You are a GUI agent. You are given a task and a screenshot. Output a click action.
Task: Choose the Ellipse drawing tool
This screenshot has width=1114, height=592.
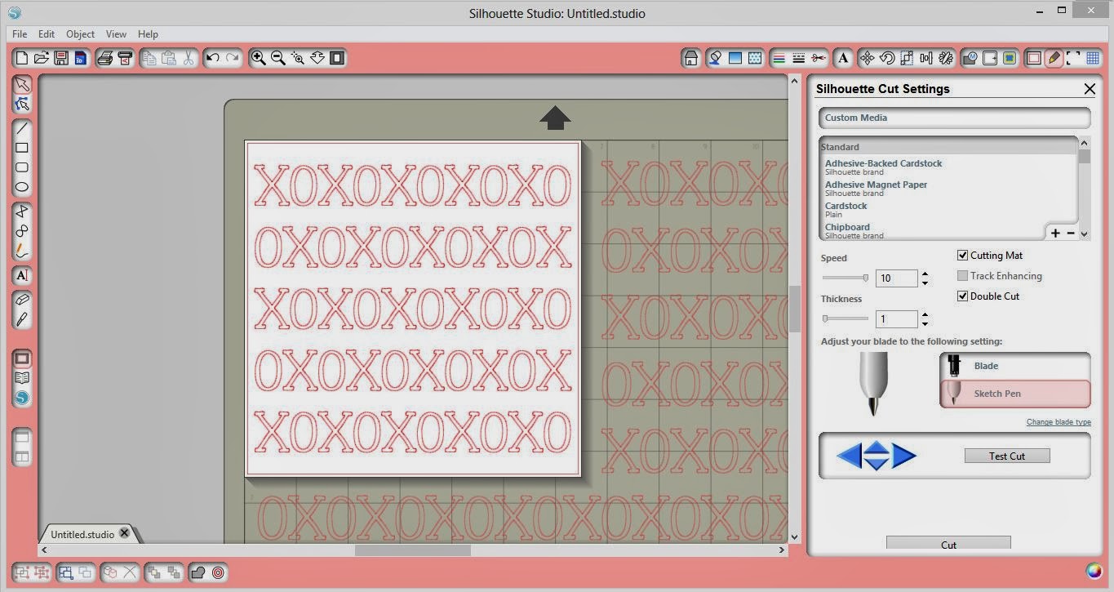[x=22, y=187]
